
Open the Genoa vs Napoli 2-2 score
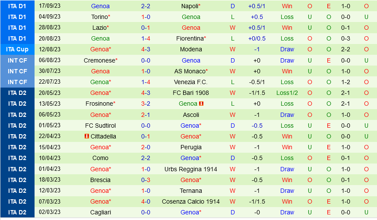pos(146,6)
